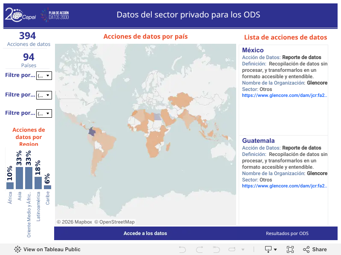Viewport: 341px width, 255px height.
Task: Enter full screen mode
Action: click(x=290, y=249)
